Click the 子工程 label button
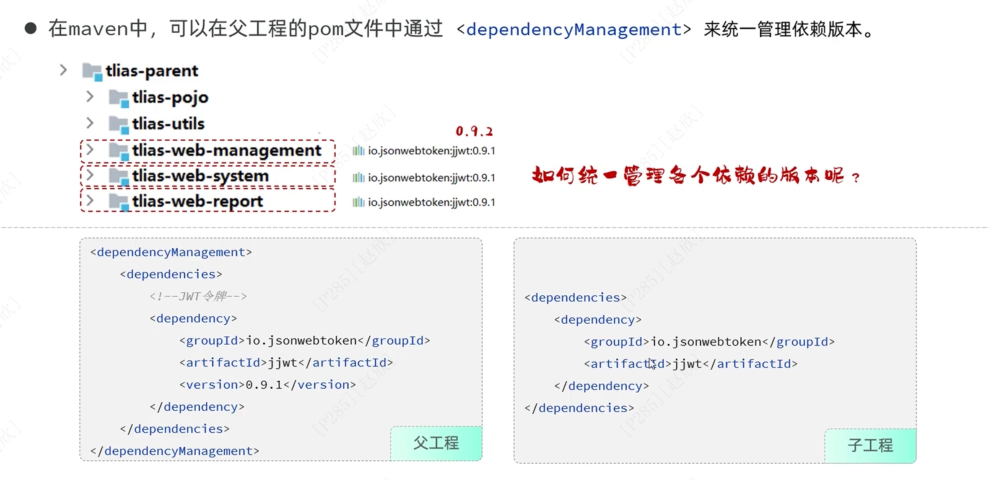Viewport: 989px width, 480px height. pos(870,445)
